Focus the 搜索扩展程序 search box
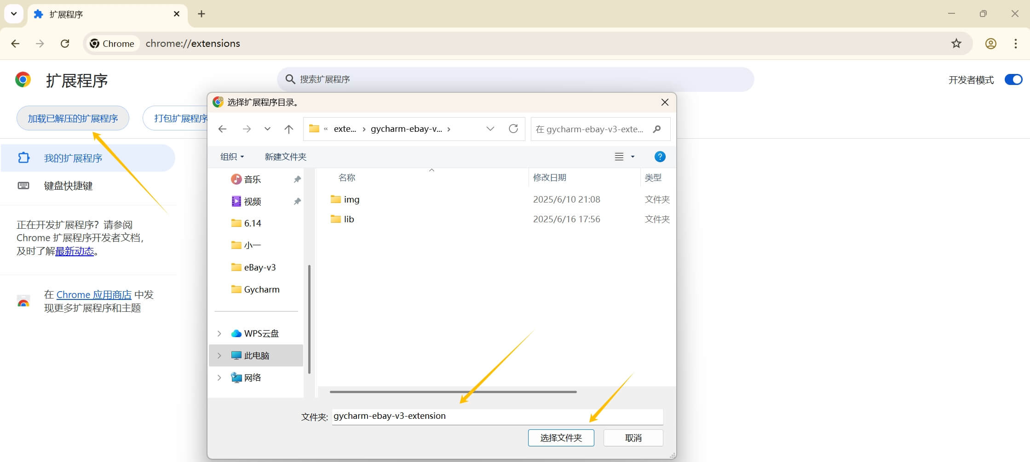Image resolution: width=1030 pixels, height=462 pixels. tap(515, 79)
